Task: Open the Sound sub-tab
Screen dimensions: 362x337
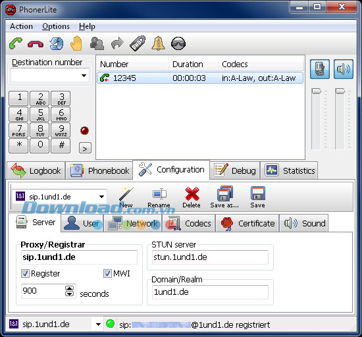Action: pos(304,223)
